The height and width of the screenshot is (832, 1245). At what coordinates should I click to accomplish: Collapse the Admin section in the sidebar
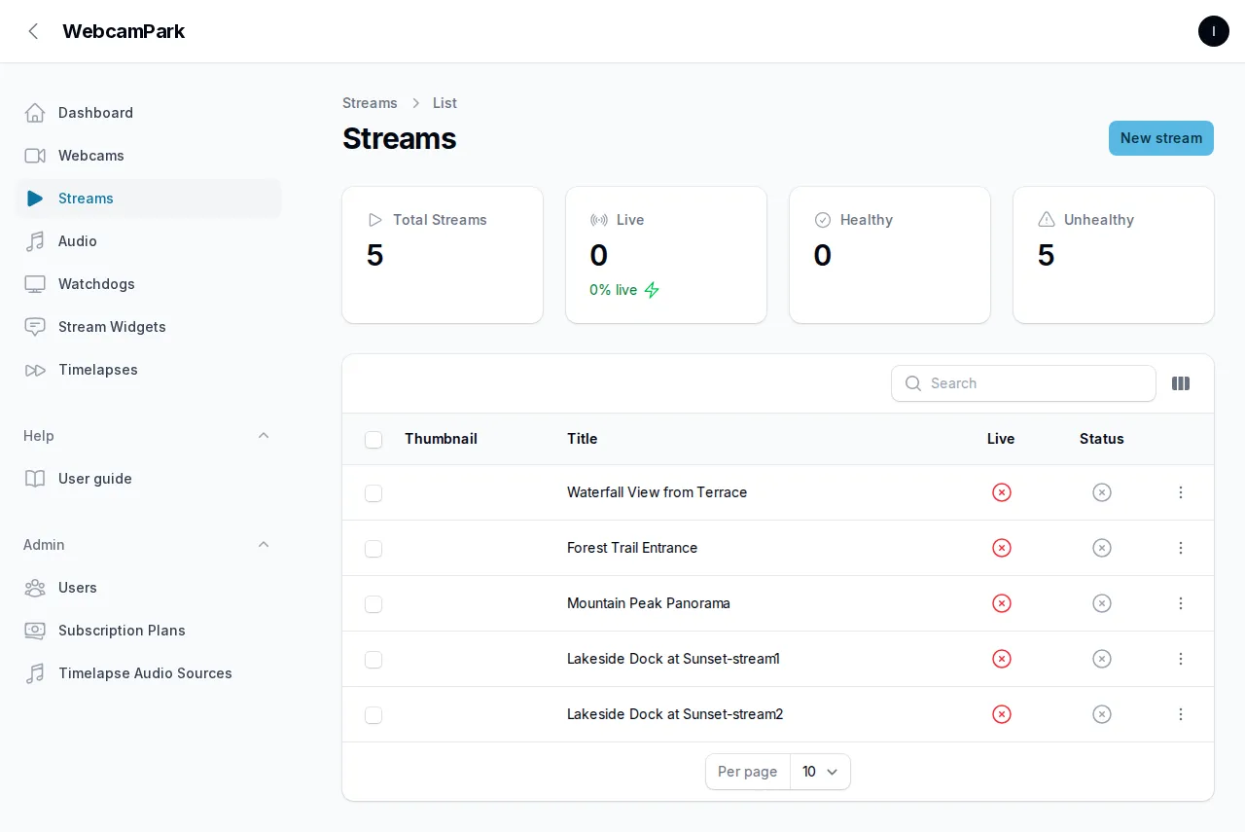(264, 545)
